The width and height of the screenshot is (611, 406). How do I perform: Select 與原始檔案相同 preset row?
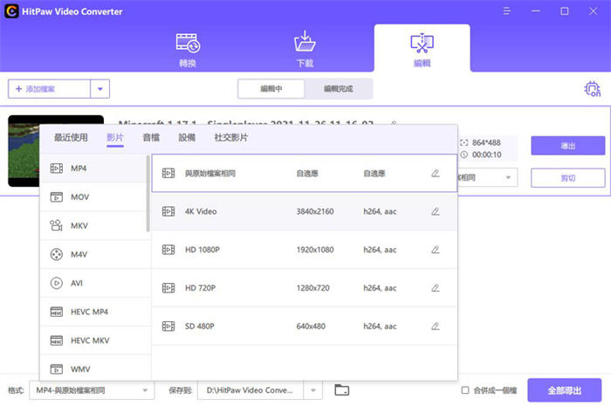point(305,174)
